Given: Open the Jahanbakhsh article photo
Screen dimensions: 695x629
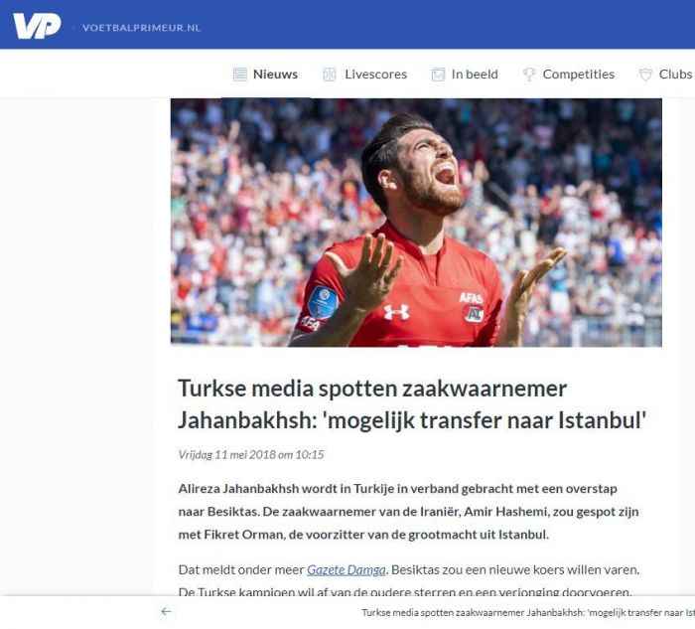Looking at the screenshot, I should coord(416,223).
